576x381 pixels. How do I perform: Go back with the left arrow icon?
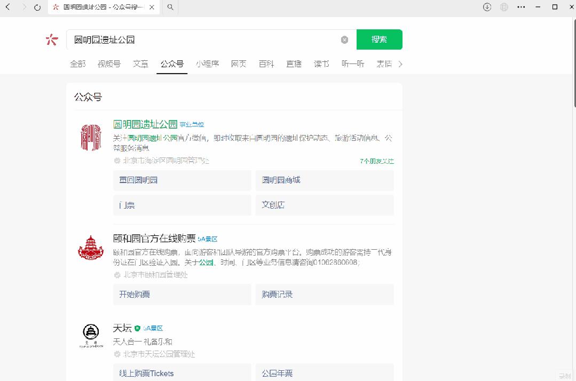(x=7, y=7)
